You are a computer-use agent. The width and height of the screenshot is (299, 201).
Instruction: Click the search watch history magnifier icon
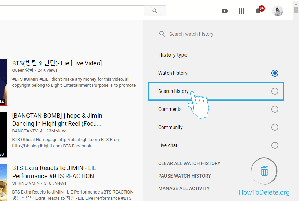(x=163, y=34)
